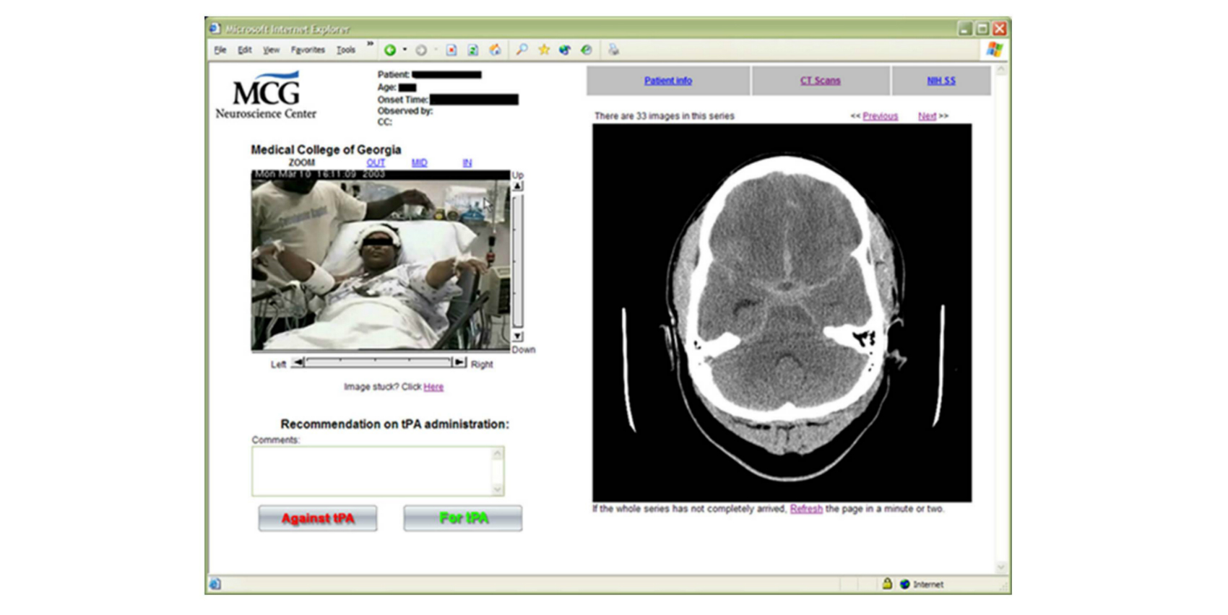The width and height of the screenshot is (1228, 615).
Task: Click inside the Comments text box
Action: [372, 471]
